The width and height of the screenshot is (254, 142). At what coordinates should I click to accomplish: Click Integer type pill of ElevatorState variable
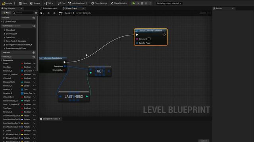26,82
